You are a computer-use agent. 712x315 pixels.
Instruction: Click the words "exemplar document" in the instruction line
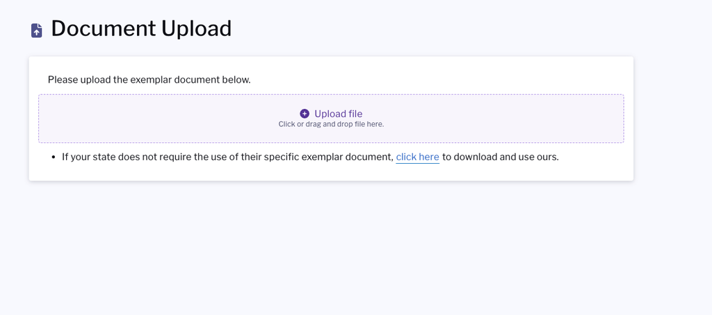click(175, 80)
